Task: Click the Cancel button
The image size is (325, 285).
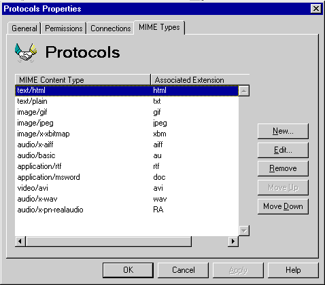Action: tap(183, 270)
